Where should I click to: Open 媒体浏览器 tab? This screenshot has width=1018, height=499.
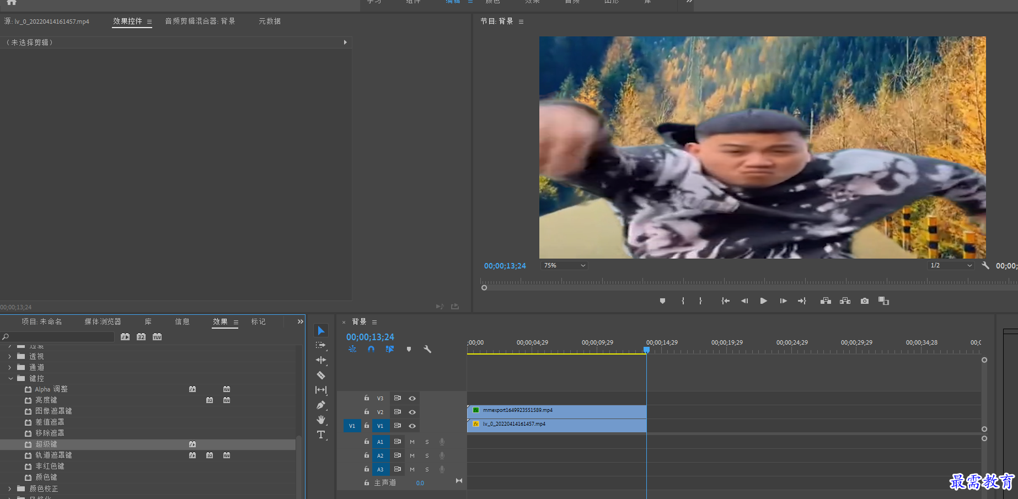point(103,322)
